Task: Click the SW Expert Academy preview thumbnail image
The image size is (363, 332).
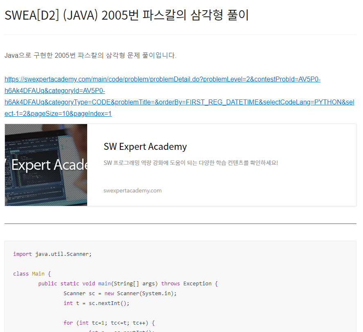Action: click(46, 165)
